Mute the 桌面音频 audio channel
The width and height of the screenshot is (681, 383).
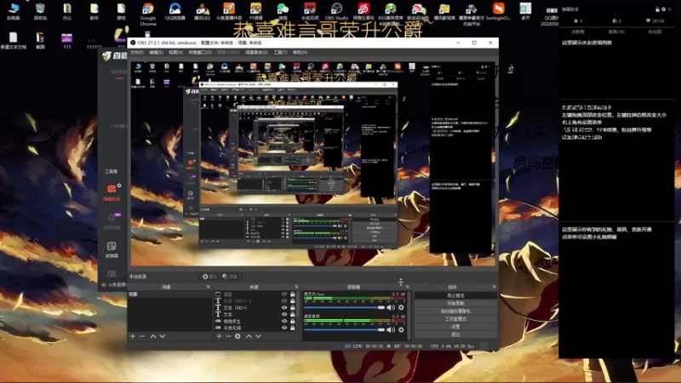(391, 329)
